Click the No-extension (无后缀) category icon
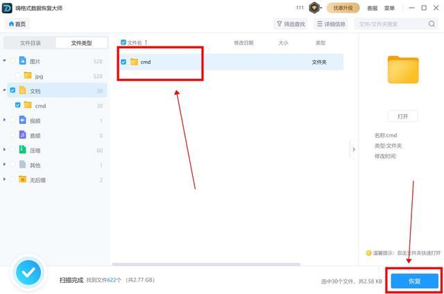Viewport: 444px width, 294px height. (22, 180)
